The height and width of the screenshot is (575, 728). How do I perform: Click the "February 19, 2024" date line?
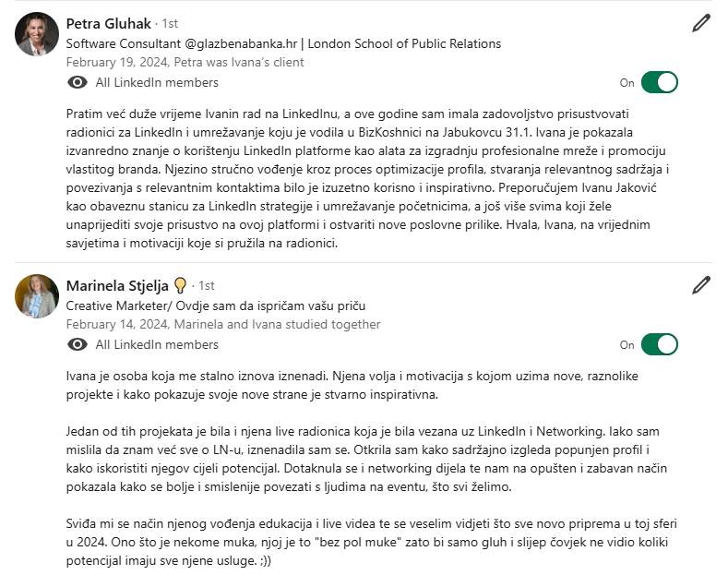(x=185, y=63)
